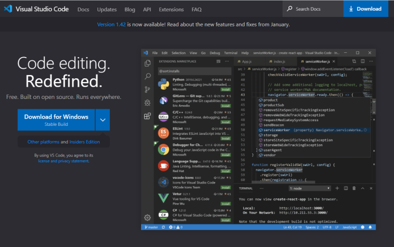Click the Manage gear icon in activity bar
The height and width of the screenshot is (247, 394).
[x=147, y=217]
